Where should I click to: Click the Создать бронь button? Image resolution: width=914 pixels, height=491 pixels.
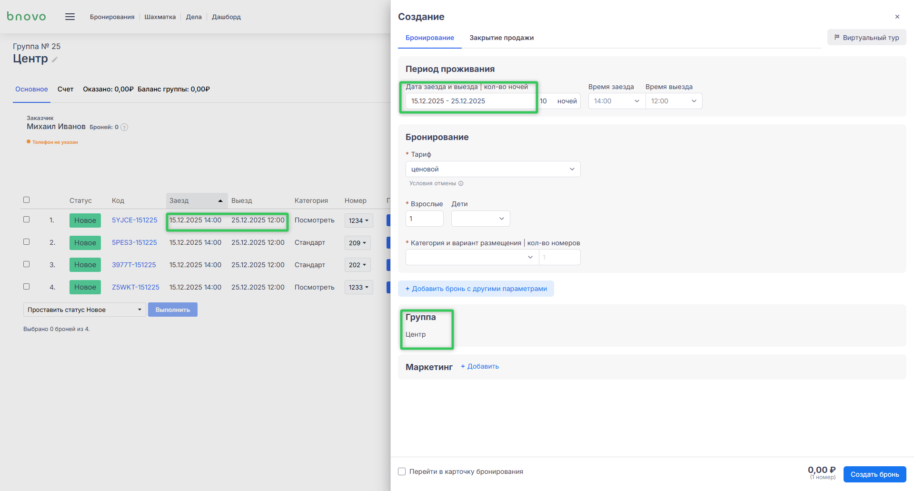[874, 474]
